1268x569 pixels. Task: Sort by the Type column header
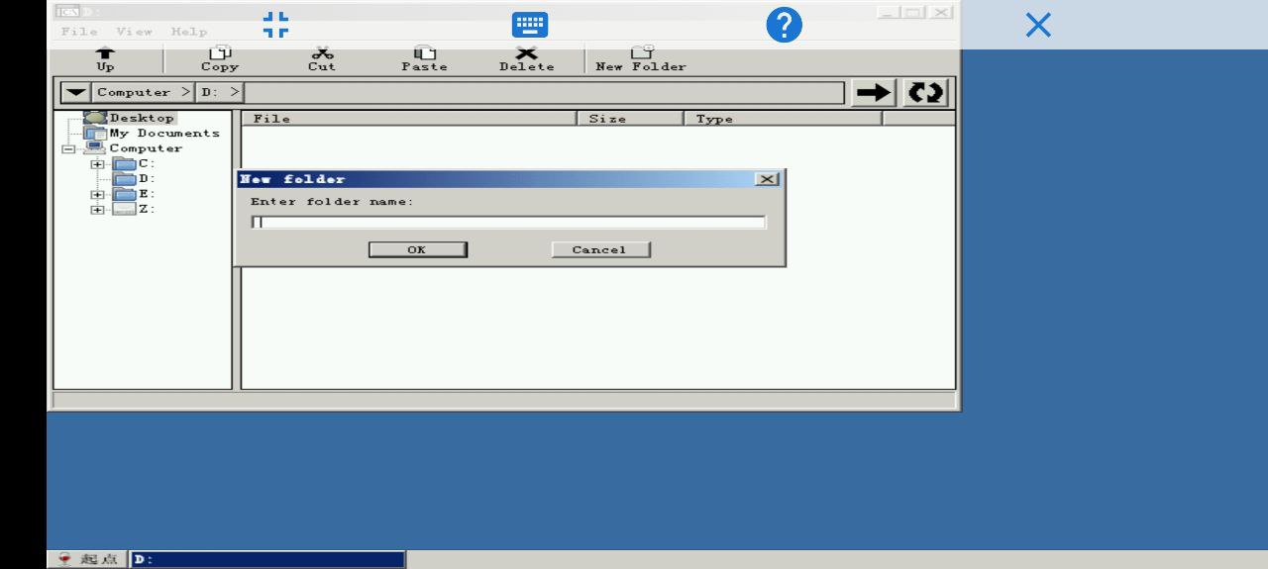[x=783, y=119]
